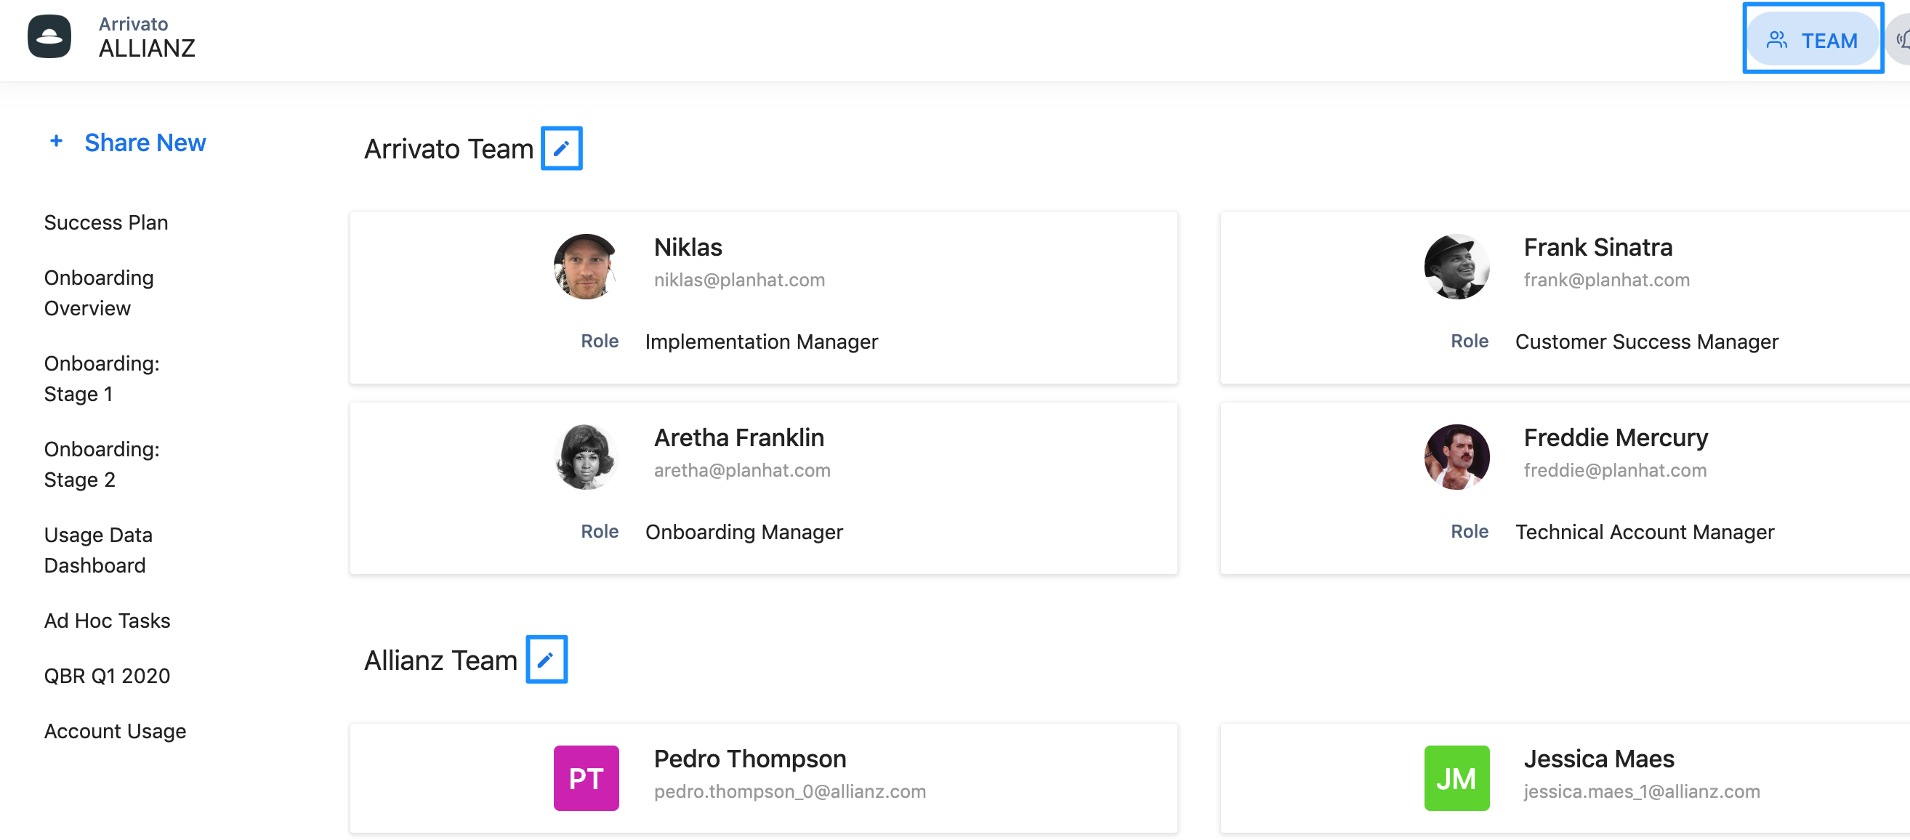This screenshot has width=1910, height=840.
Task: Edit the Allianz Team section pencil icon
Action: (x=547, y=659)
